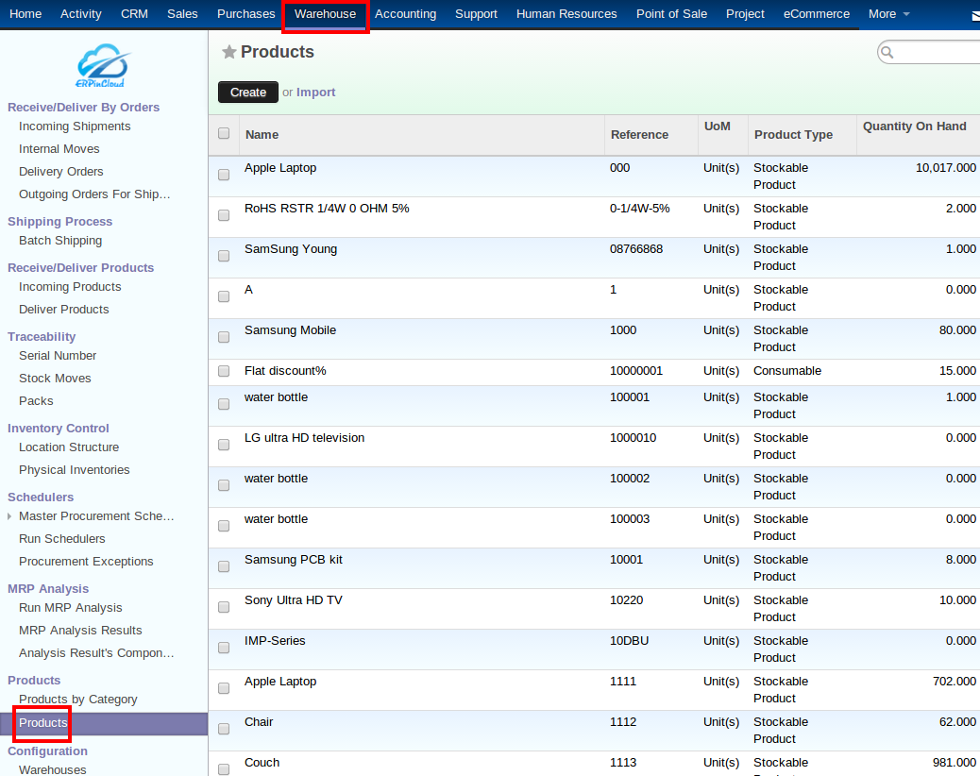Check the water bottle row with reference 100001
Screen dimensions: 980x776
tap(224, 404)
